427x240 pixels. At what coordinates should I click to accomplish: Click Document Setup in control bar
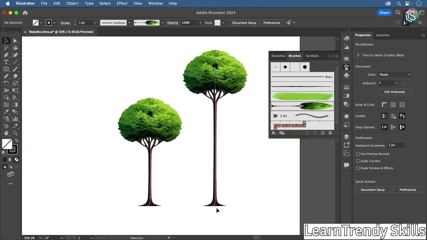pyautogui.click(x=244, y=23)
